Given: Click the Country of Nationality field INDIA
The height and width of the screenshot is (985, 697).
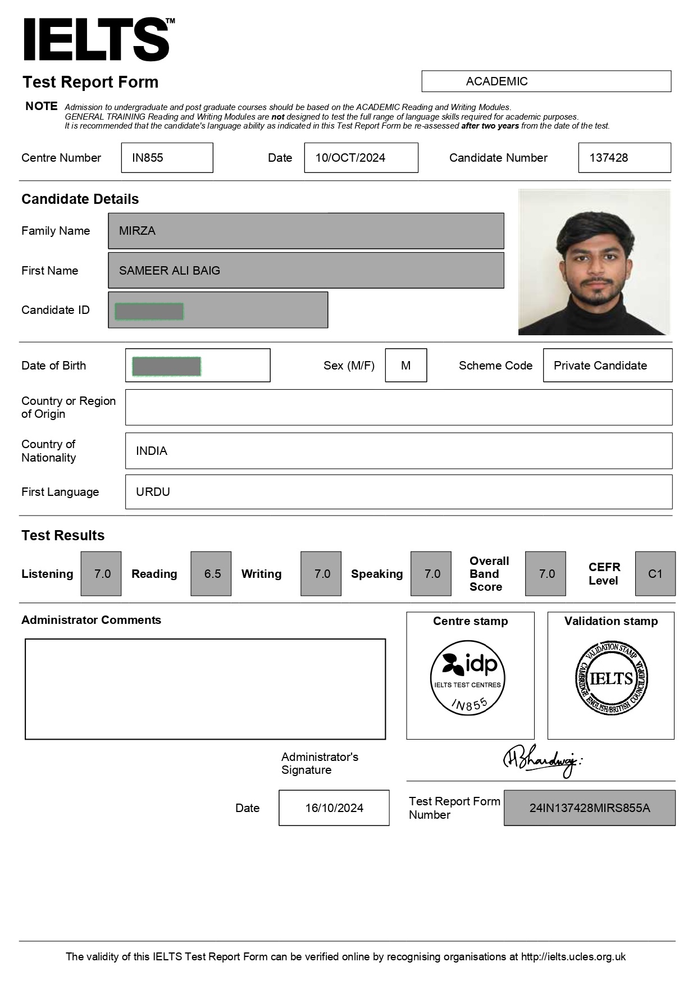Looking at the screenshot, I should pos(398,451).
